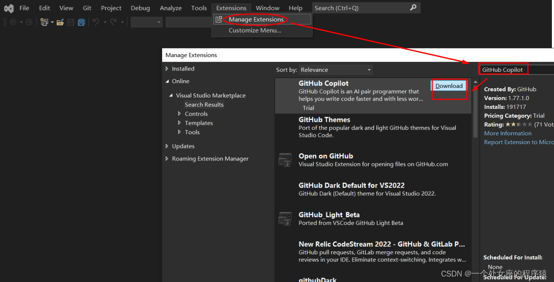Open the Tools menu in menu bar
The image size is (554, 282).
199,8
